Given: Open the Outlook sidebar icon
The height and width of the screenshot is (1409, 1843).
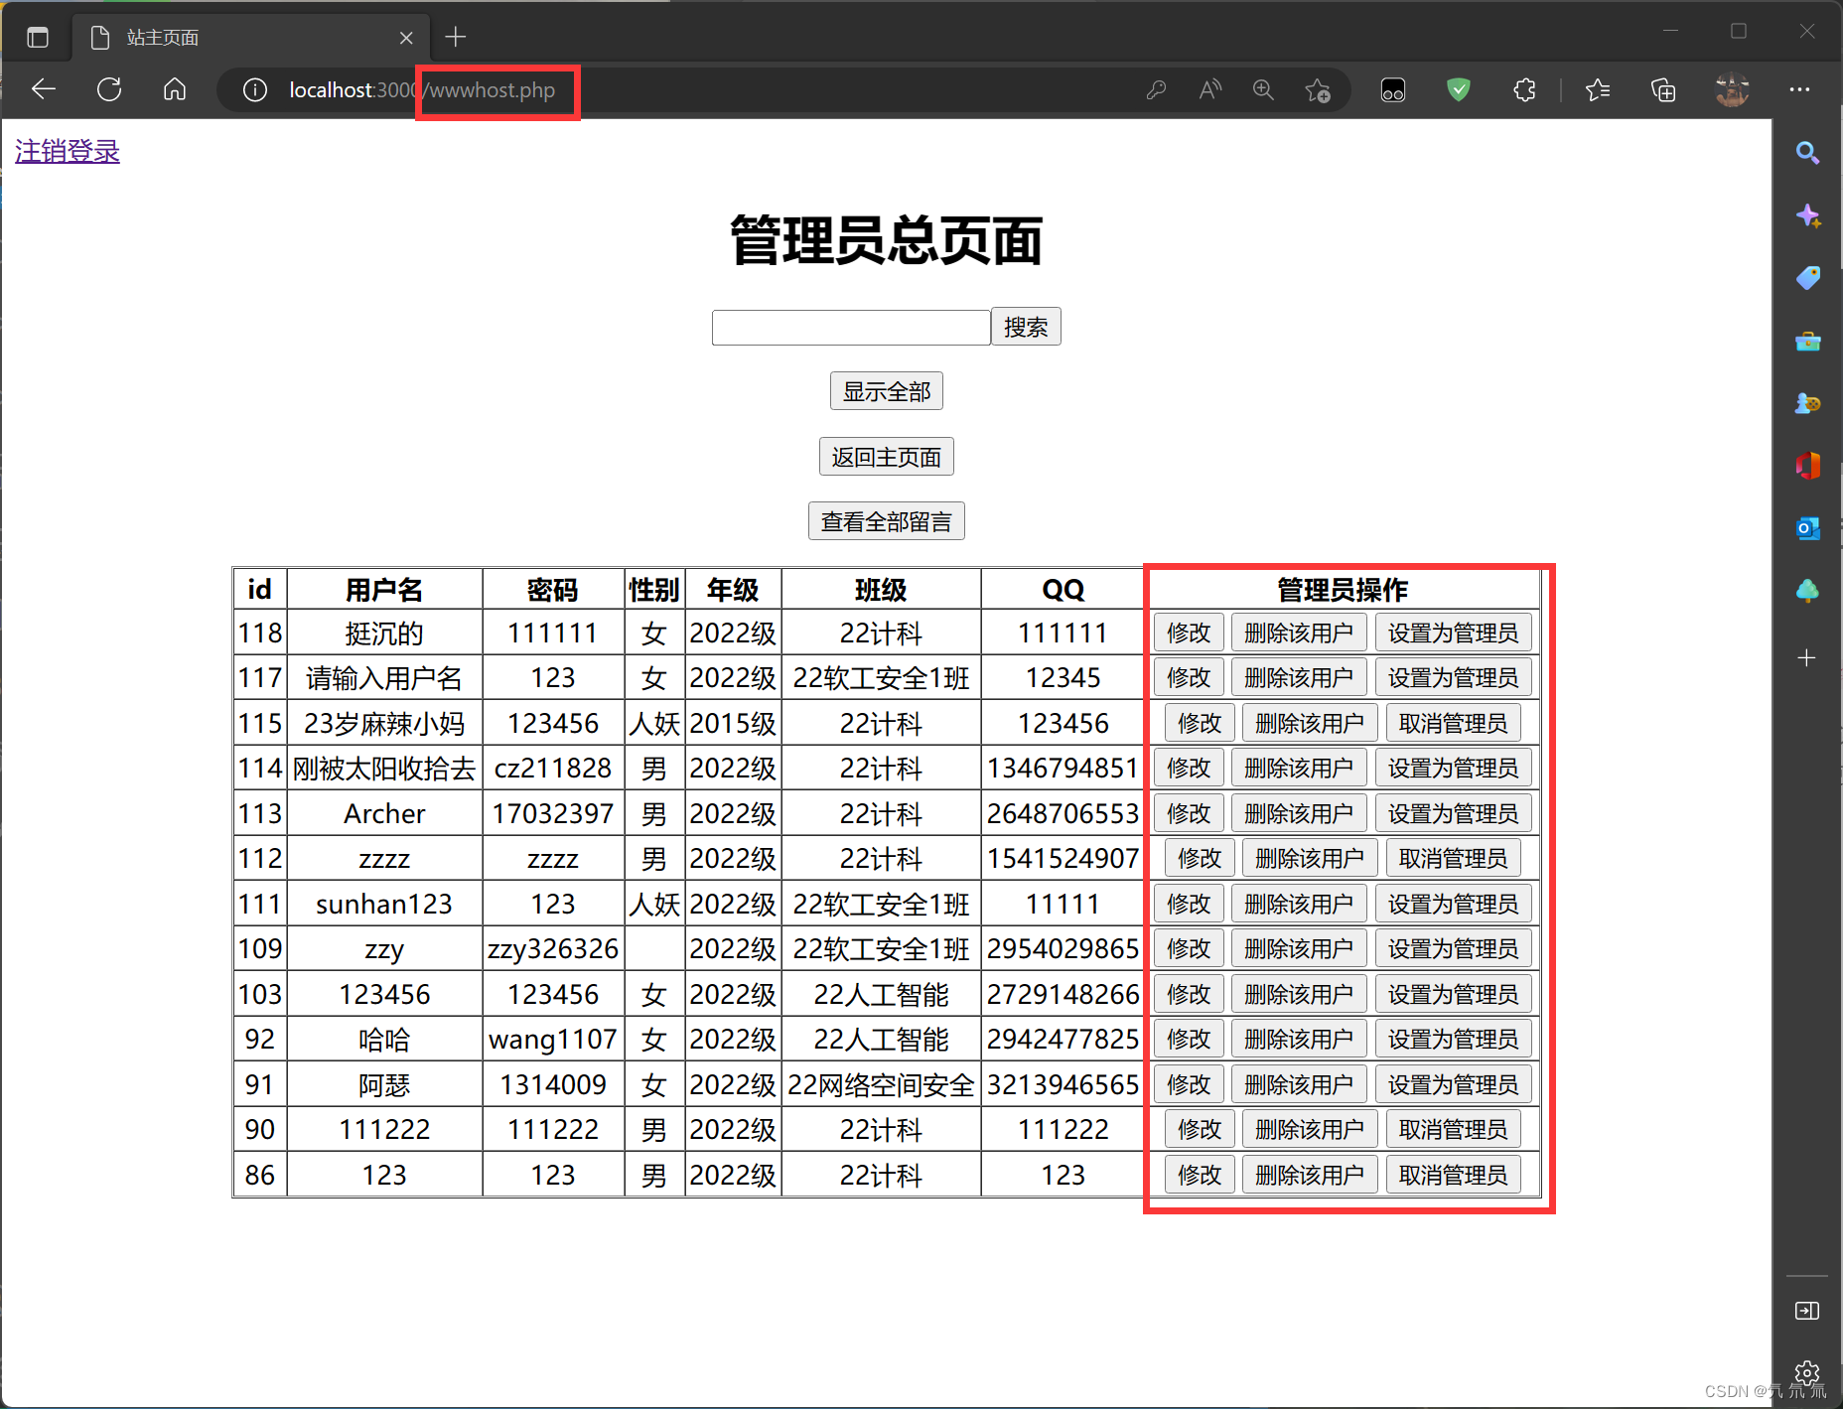Looking at the screenshot, I should pos(1807,528).
